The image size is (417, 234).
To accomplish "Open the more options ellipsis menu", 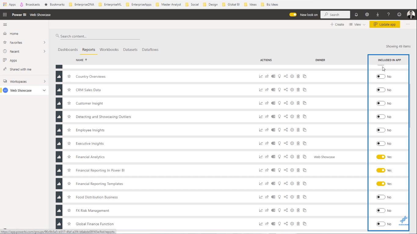I will (x=408, y=24).
